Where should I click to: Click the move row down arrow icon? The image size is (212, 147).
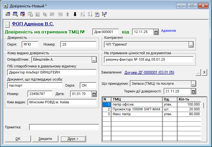click(x=75, y=14)
